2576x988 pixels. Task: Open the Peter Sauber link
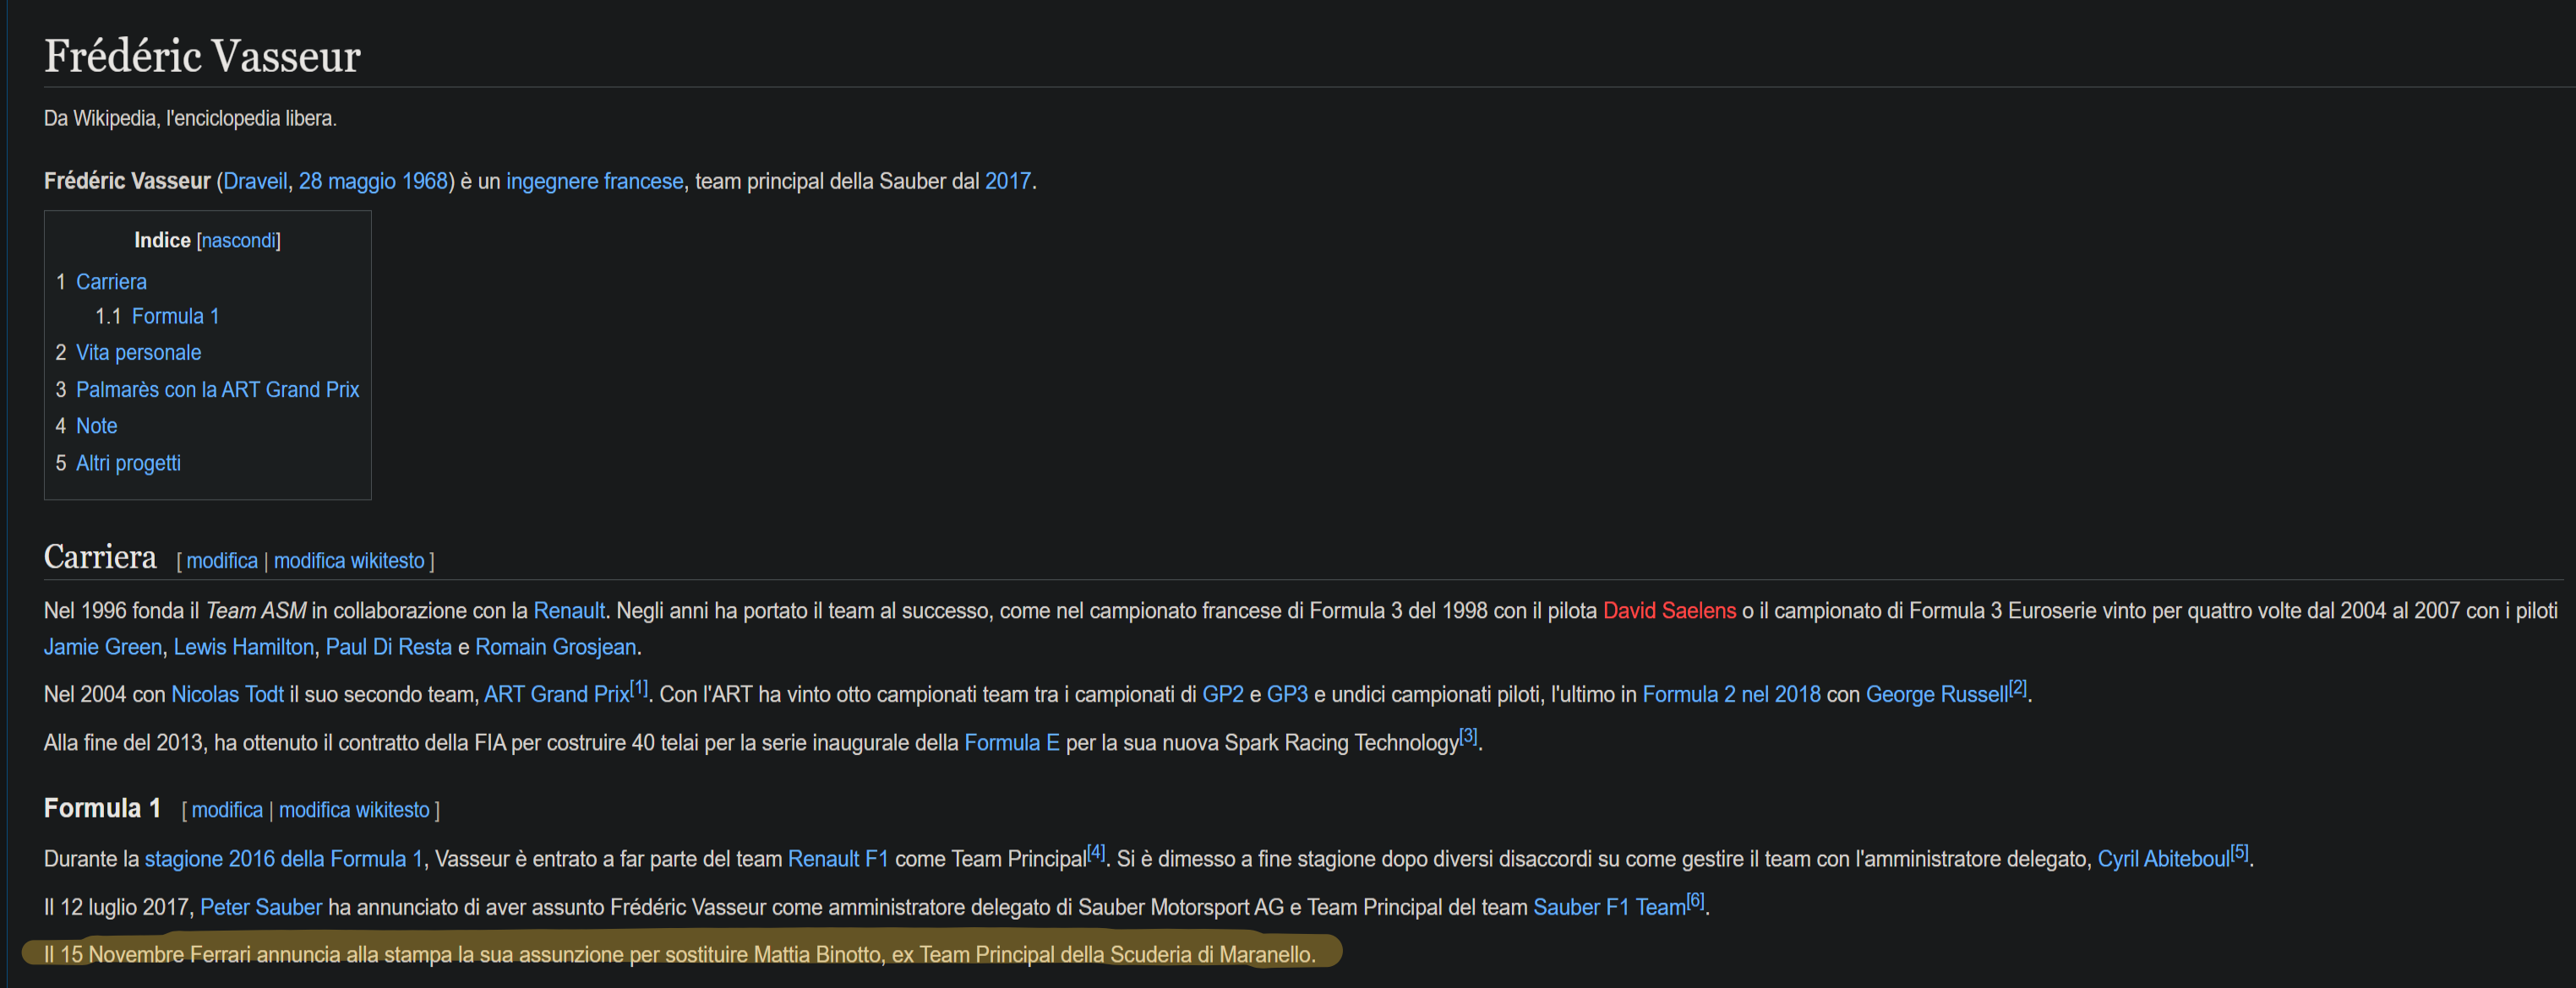click(x=261, y=907)
